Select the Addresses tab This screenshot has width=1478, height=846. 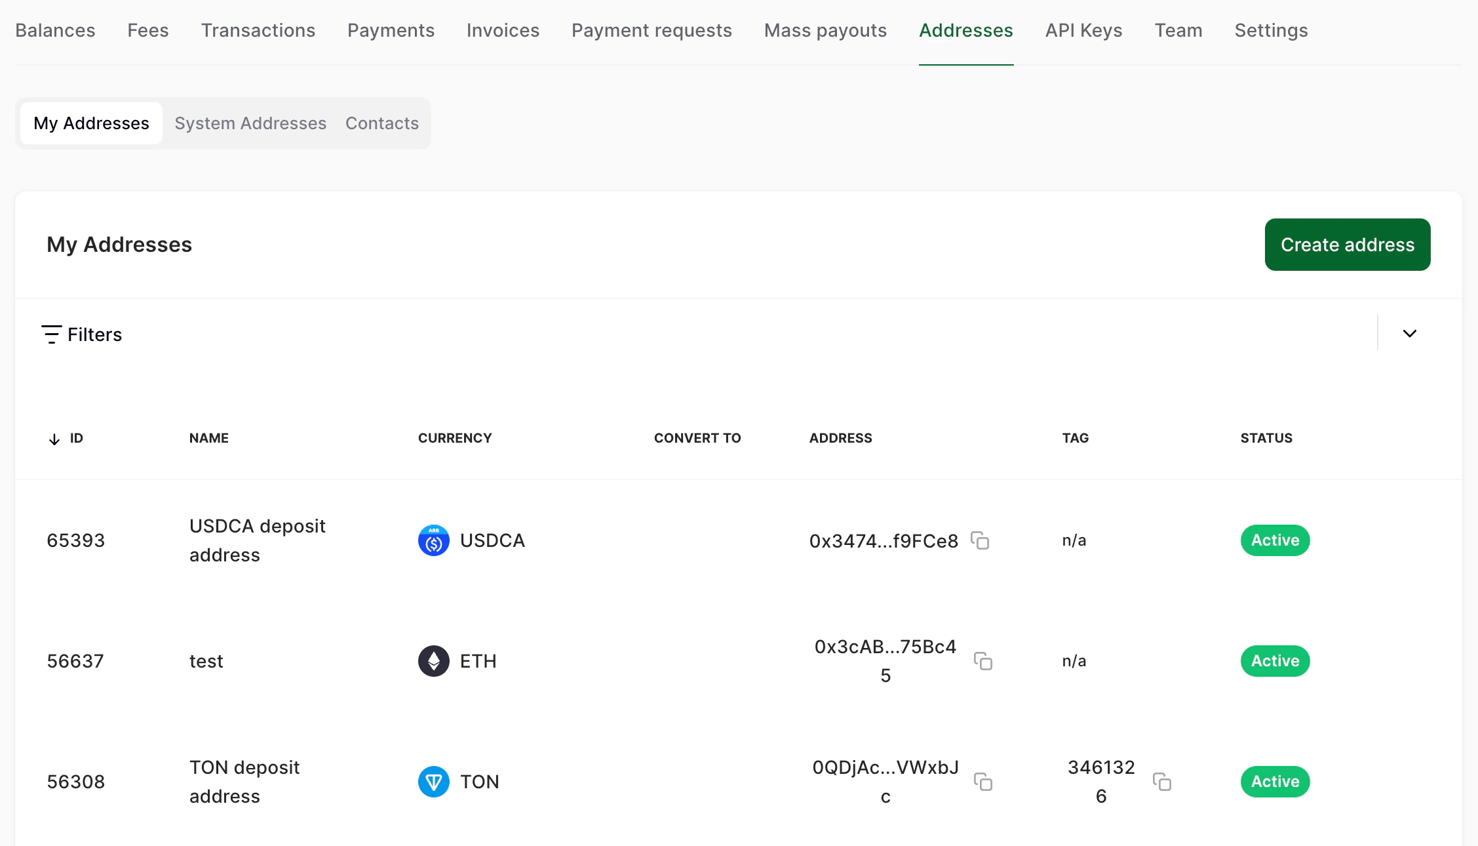click(x=966, y=30)
